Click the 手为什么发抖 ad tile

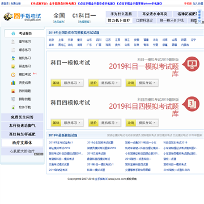point(121,14)
